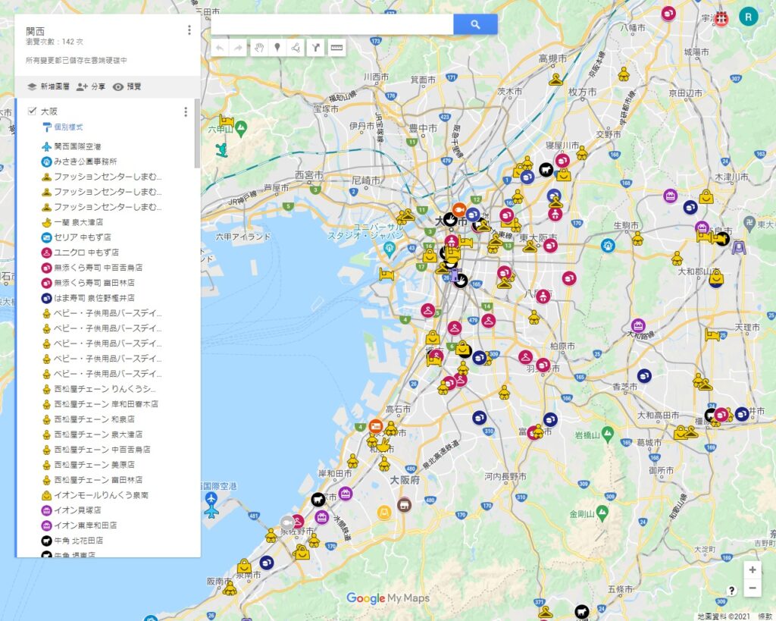Select セリア 中もず店 in the list
Viewport: 776px width, 621px height.
[83, 237]
